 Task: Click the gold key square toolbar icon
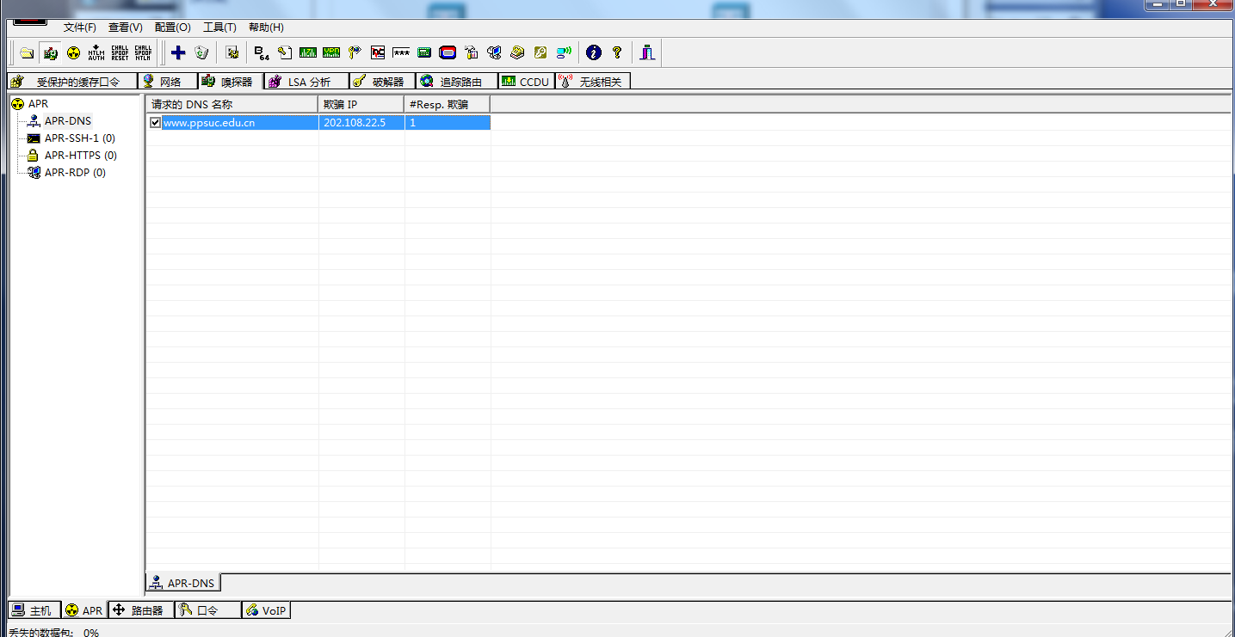tap(540, 53)
